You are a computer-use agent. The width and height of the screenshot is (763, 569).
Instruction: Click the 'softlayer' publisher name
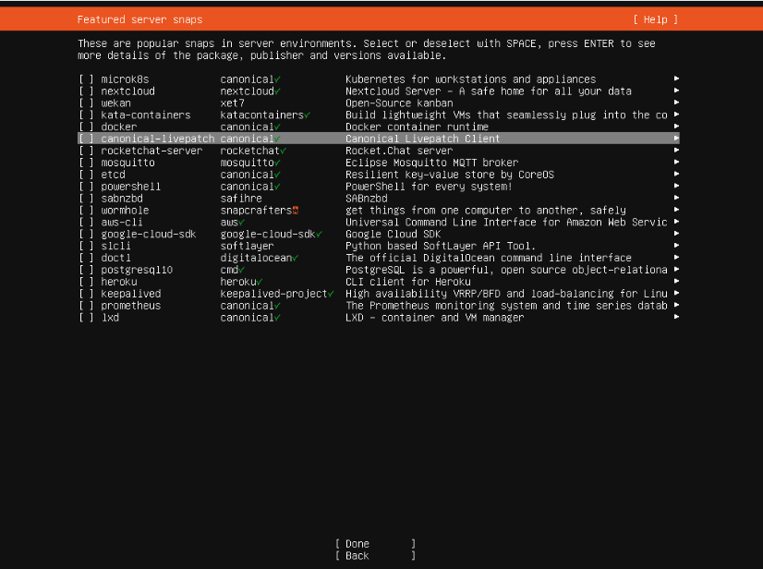coord(247,247)
